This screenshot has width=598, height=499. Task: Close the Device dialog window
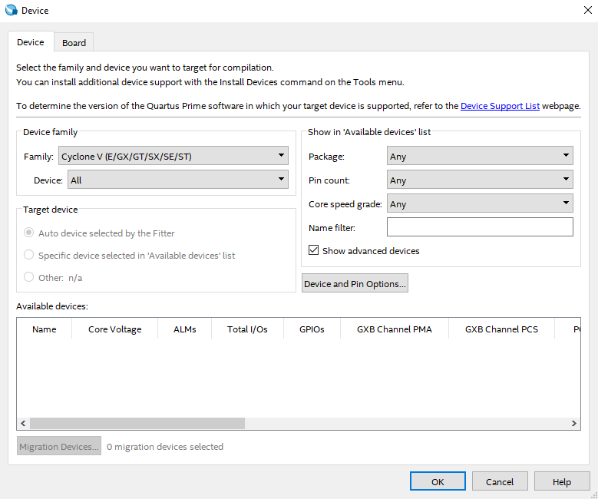pos(587,10)
